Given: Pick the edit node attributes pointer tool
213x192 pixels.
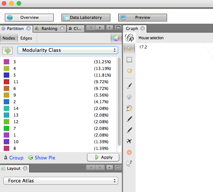Looking at the screenshot, I should coord(129,164).
